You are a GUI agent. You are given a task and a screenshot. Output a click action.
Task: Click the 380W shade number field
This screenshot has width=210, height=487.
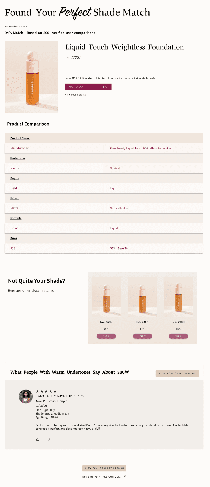(82, 58)
